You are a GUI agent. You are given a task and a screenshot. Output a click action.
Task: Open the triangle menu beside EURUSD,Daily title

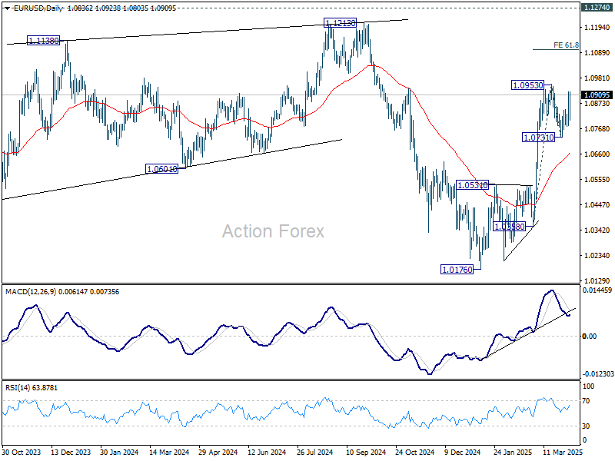[8, 8]
